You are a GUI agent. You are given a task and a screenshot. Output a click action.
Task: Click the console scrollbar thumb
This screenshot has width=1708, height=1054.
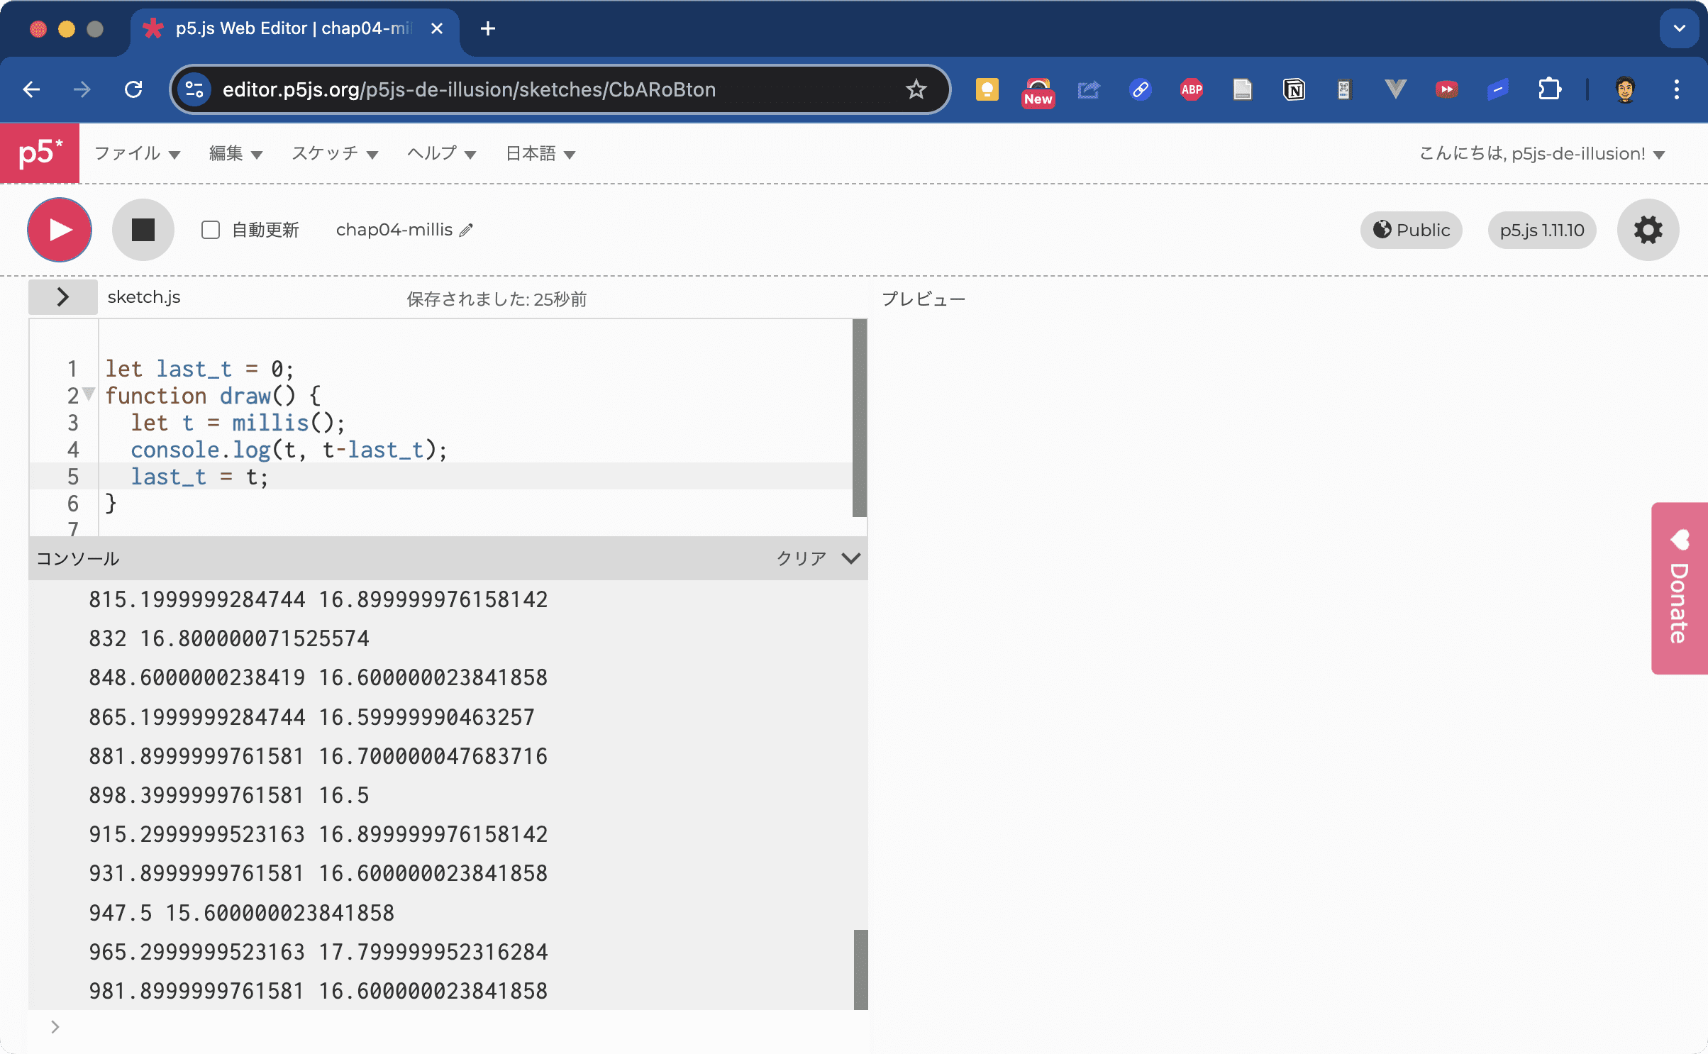point(860,969)
